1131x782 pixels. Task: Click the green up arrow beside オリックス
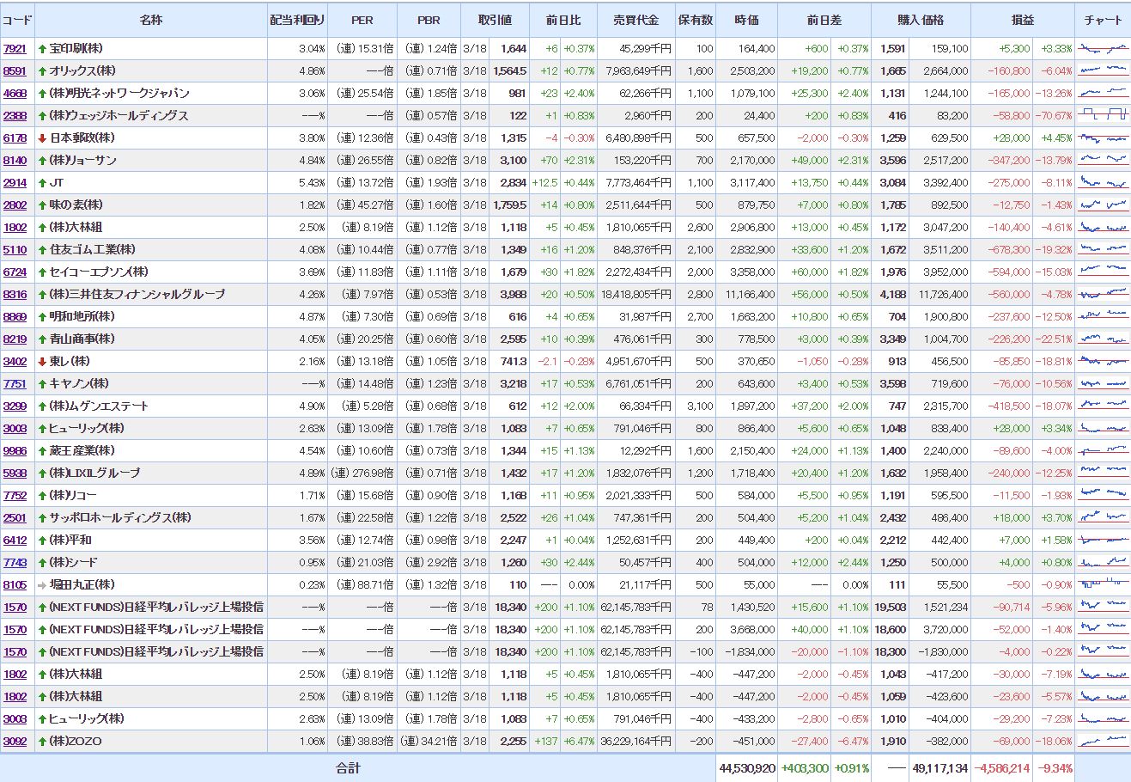click(41, 70)
